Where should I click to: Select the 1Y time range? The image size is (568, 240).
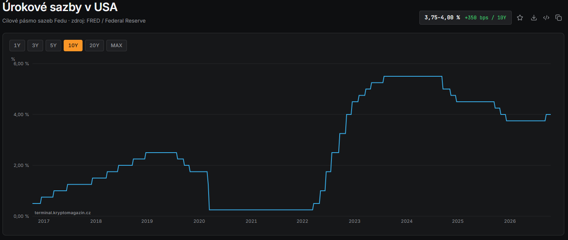coord(17,46)
